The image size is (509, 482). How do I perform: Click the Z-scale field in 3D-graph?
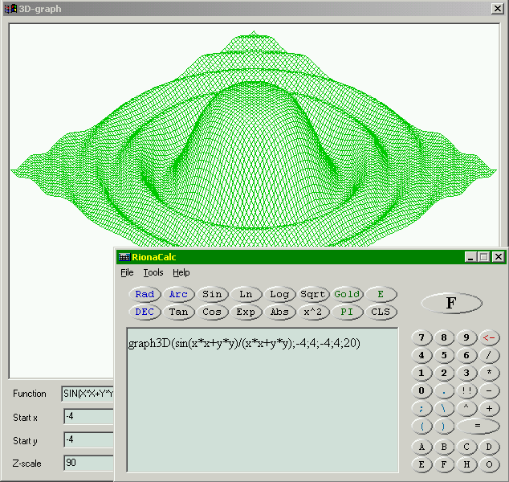(88, 463)
